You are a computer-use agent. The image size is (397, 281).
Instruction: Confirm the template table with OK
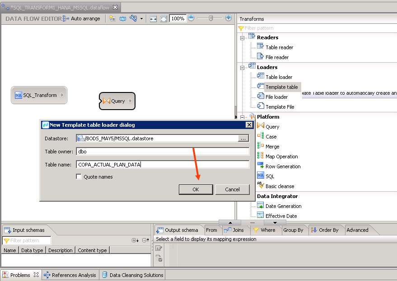[x=196, y=189]
